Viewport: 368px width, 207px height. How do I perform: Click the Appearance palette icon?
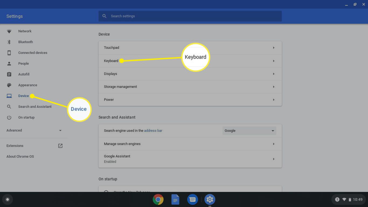(9, 85)
